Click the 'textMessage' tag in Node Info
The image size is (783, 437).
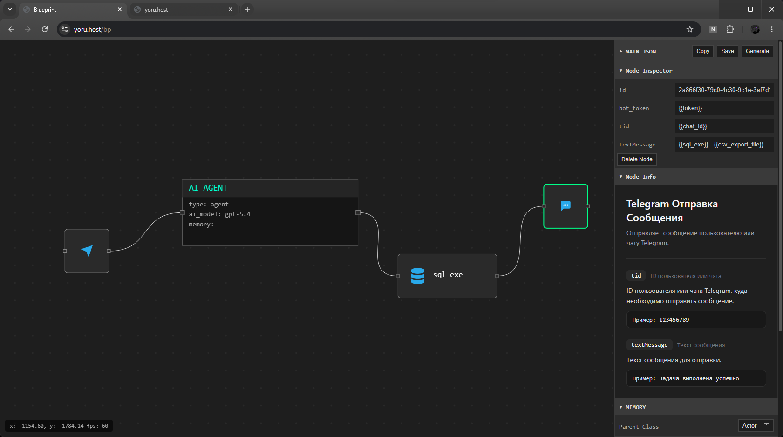coord(649,345)
